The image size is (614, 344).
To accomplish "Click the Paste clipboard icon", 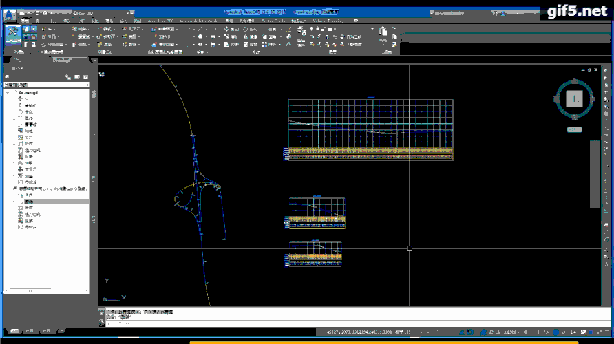I will click(383, 32).
